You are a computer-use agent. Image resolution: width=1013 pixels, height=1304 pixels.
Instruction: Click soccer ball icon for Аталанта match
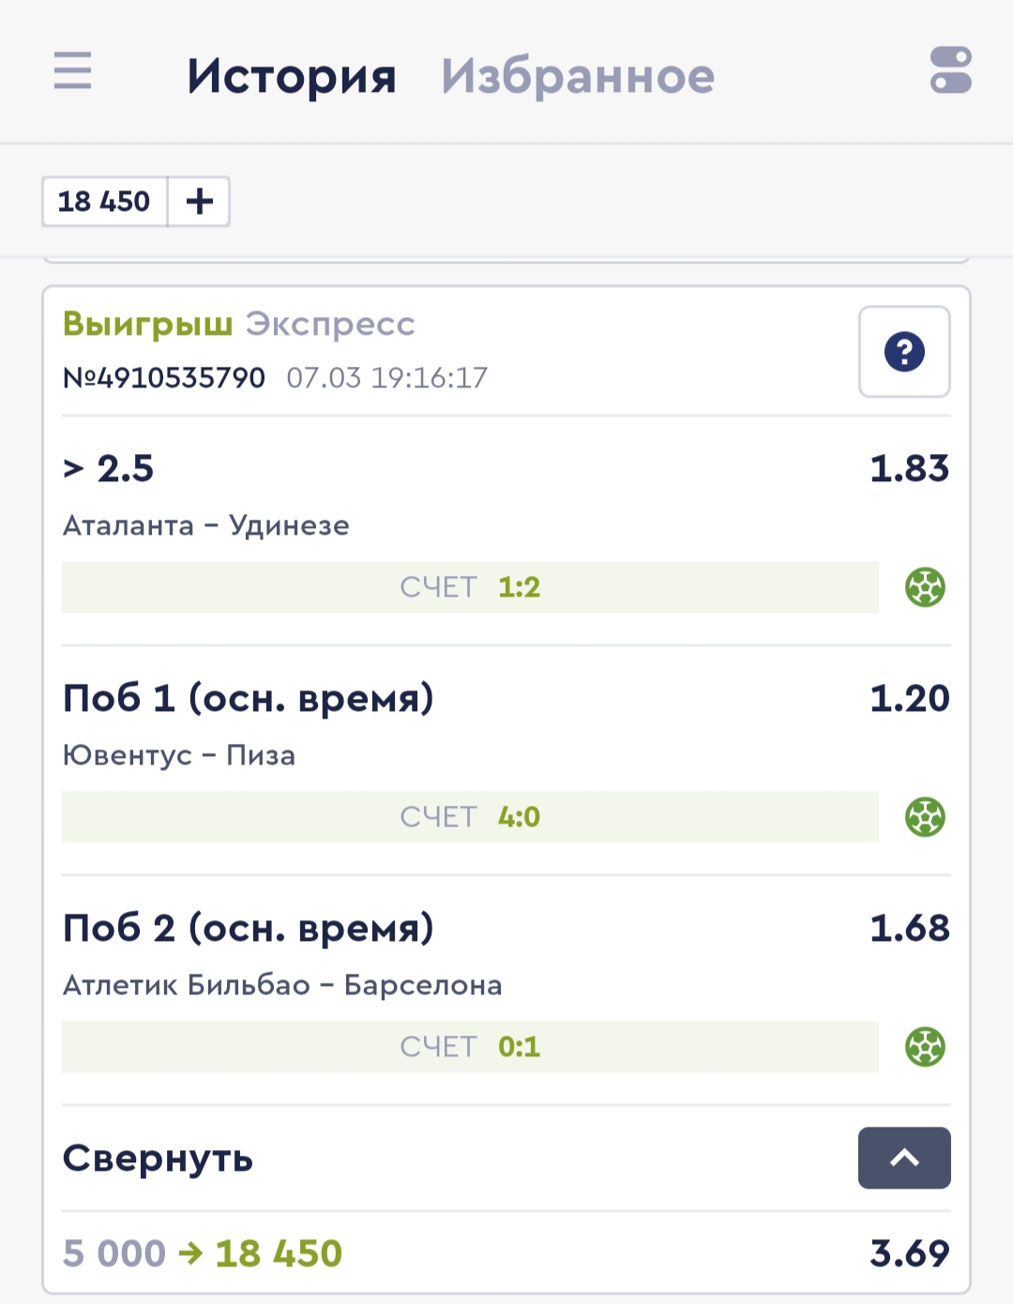(x=925, y=587)
